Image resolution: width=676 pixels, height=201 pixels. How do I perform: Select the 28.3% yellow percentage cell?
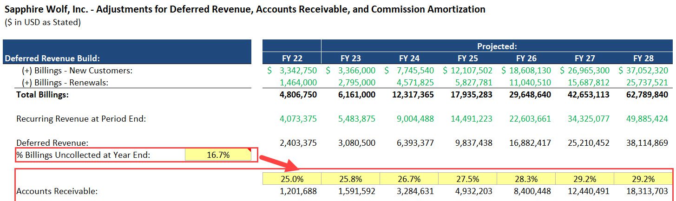coord(526,179)
